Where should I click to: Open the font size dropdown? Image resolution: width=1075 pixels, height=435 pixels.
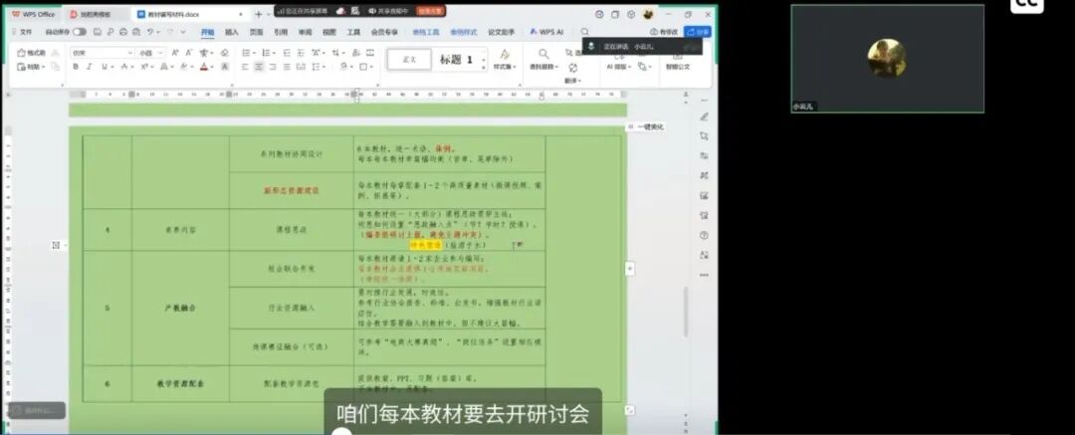[151, 52]
